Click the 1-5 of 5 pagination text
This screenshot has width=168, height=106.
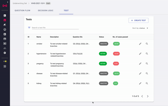point(135,96)
